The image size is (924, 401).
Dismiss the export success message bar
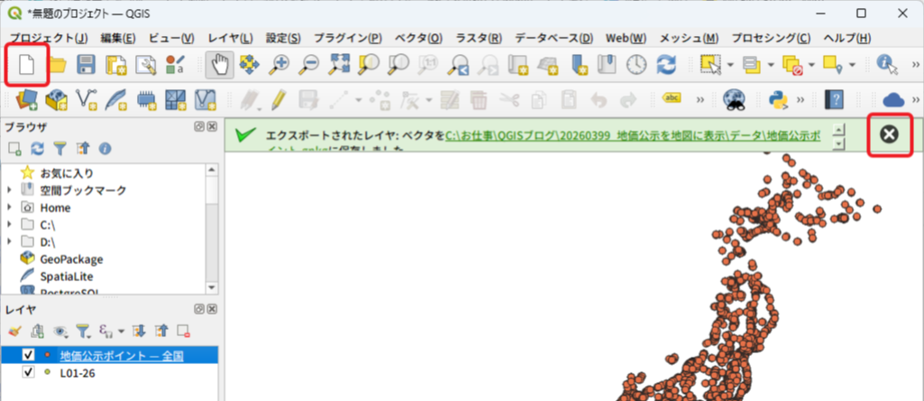[889, 134]
